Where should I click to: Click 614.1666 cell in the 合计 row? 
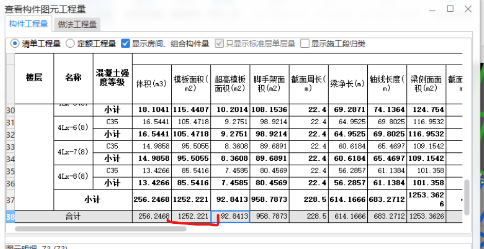pyautogui.click(x=348, y=217)
